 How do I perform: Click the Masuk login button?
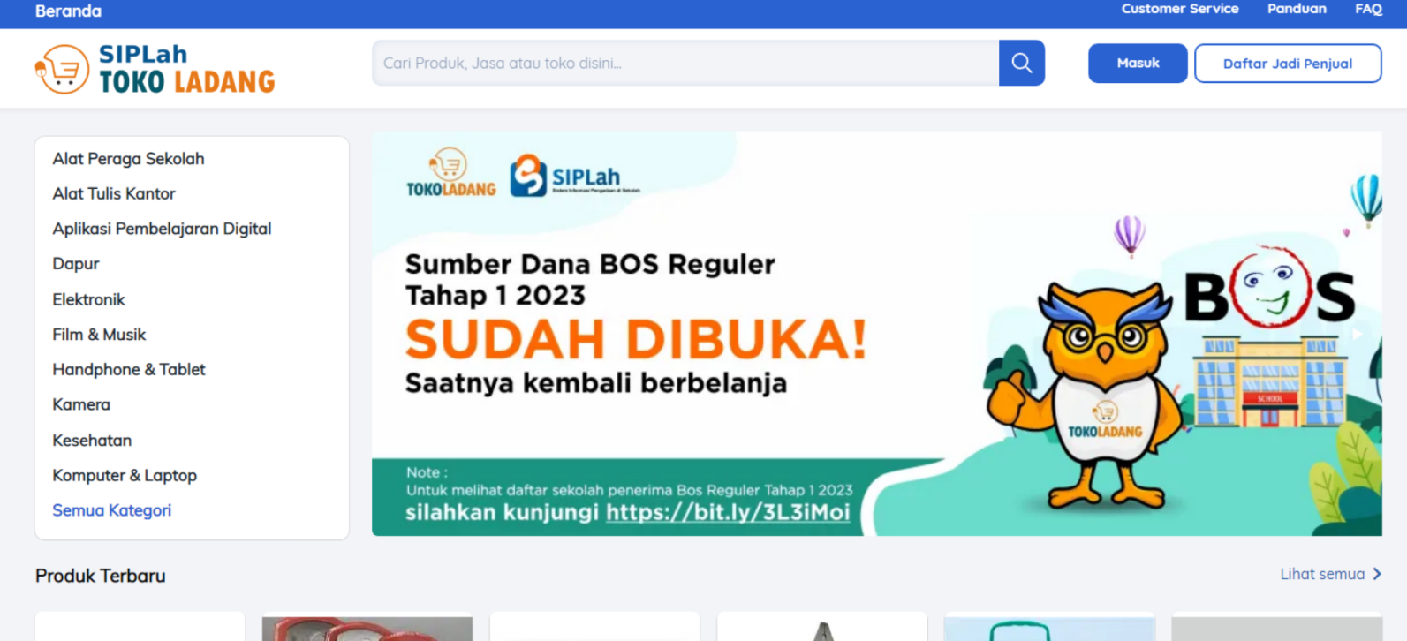point(1138,64)
